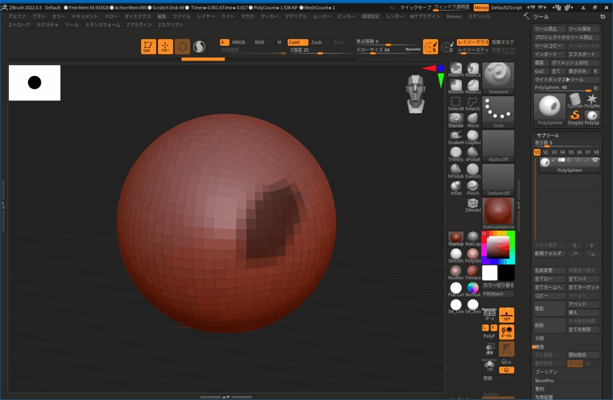
Task: Toggle the フロア floor grid
Action: [508, 315]
